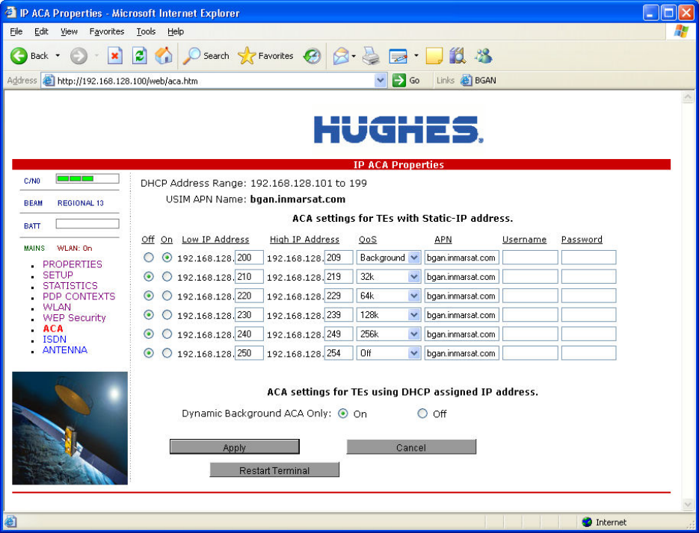Open the 128k QoS dropdown

pyautogui.click(x=414, y=315)
